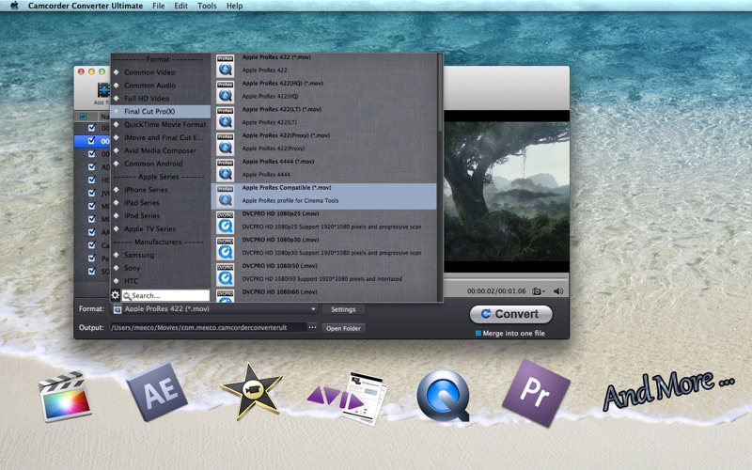The image size is (752, 470).
Task: Click the video preview thumbnail
Action: [507, 192]
